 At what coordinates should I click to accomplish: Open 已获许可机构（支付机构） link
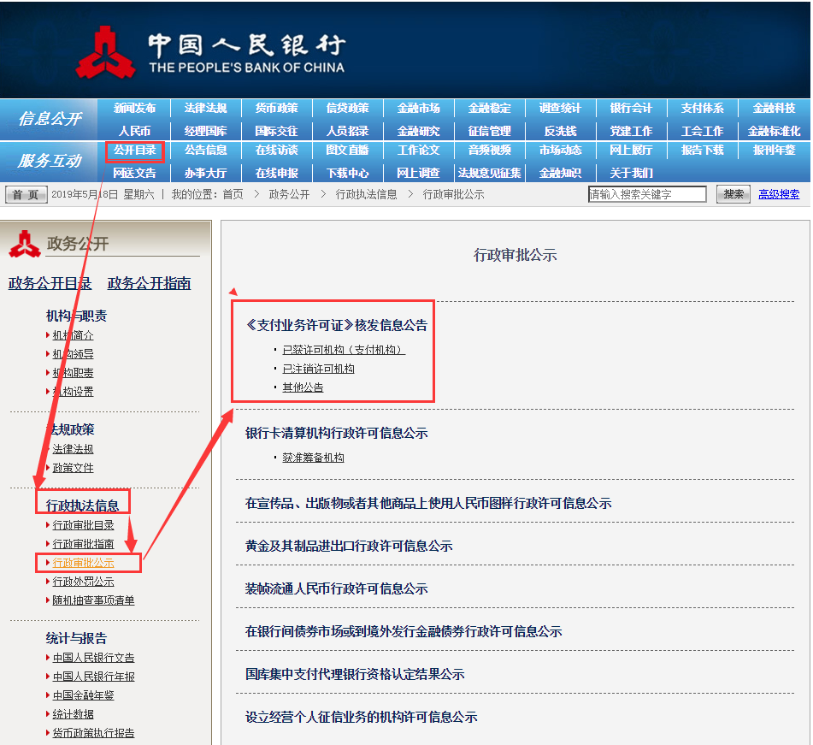(x=343, y=350)
